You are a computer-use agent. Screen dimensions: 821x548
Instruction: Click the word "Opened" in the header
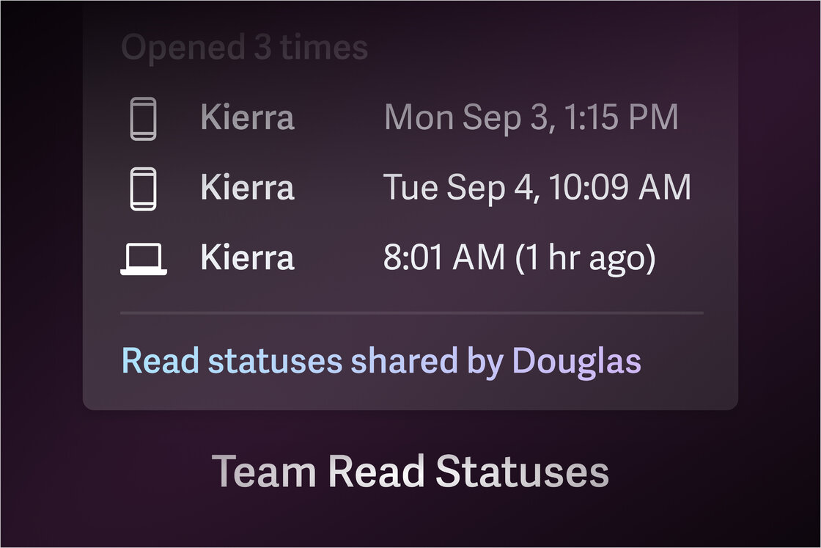(x=183, y=48)
